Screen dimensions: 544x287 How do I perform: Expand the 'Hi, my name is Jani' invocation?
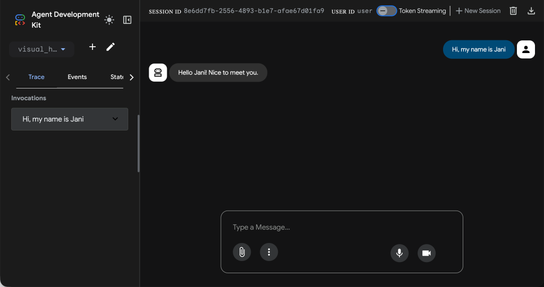tap(70, 119)
